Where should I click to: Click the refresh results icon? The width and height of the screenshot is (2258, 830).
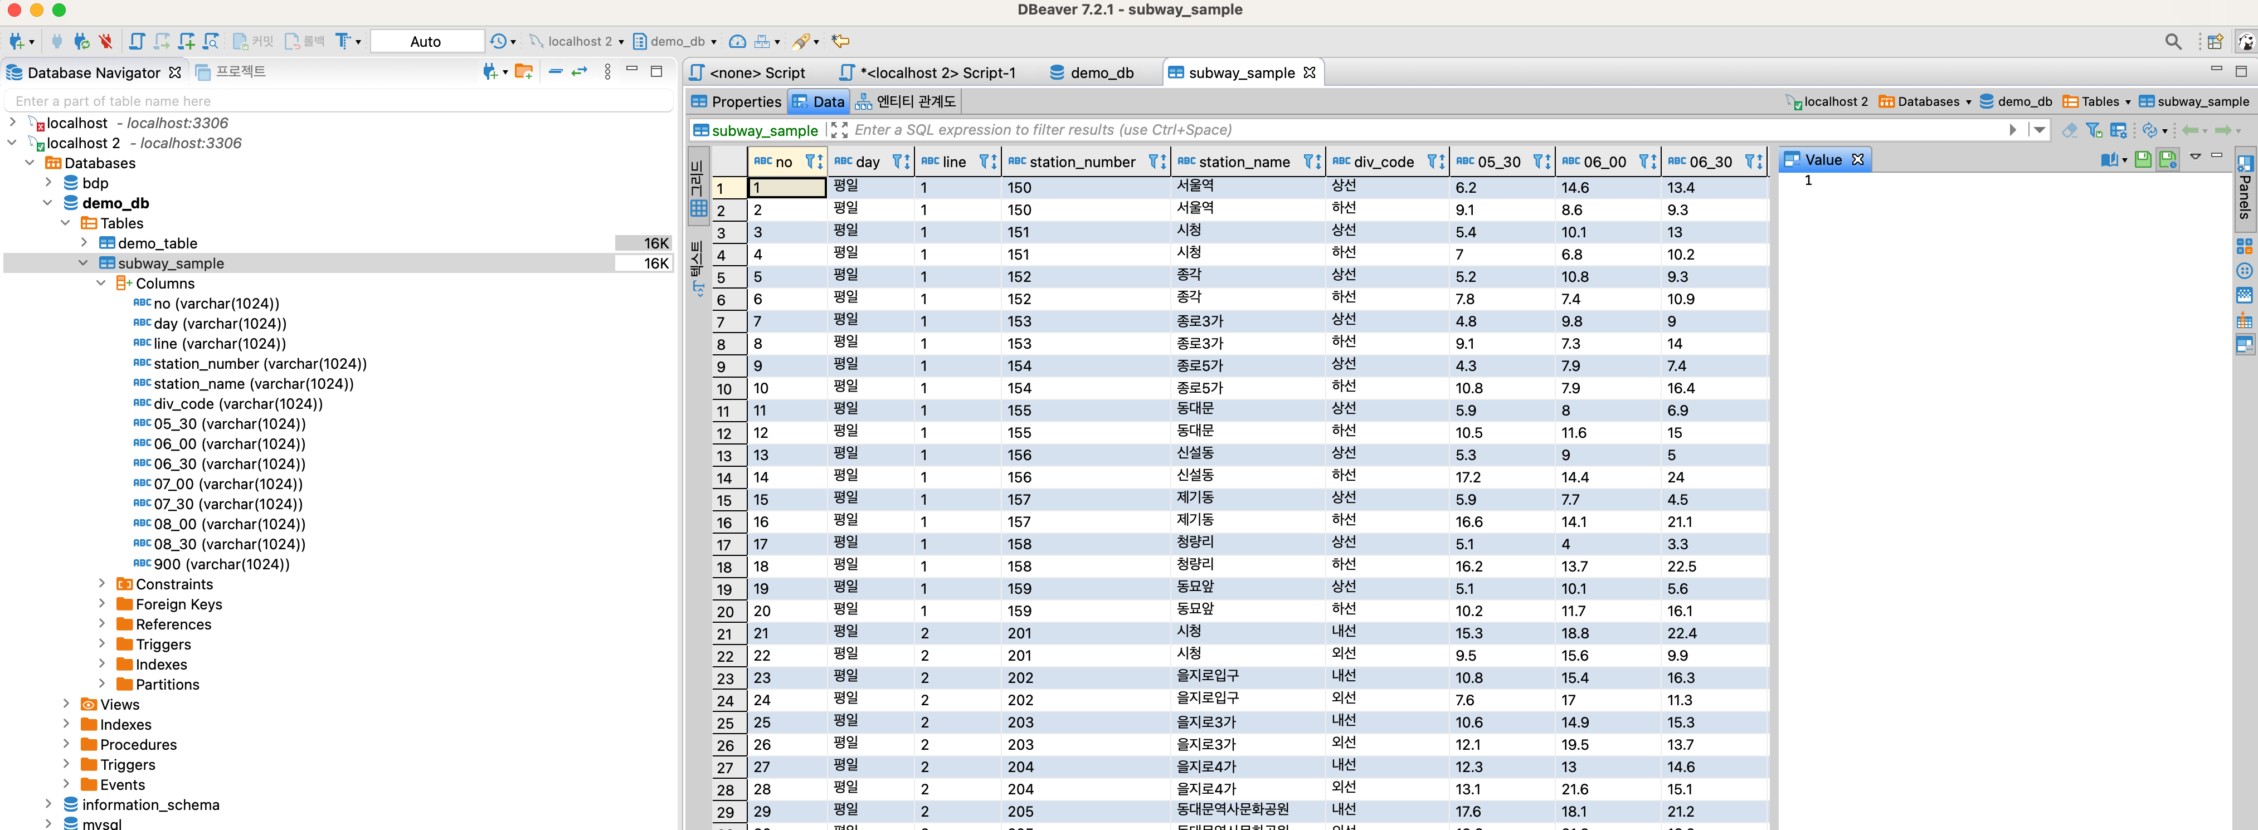(x=2149, y=130)
